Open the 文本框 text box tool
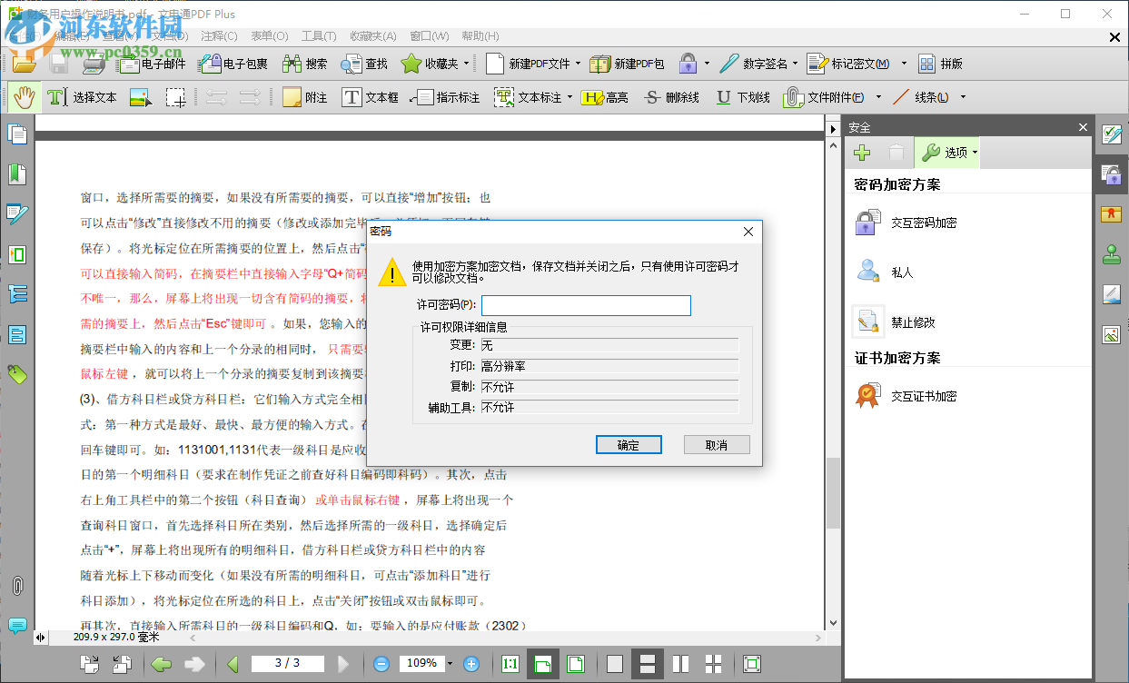The width and height of the screenshot is (1129, 683). (x=370, y=96)
